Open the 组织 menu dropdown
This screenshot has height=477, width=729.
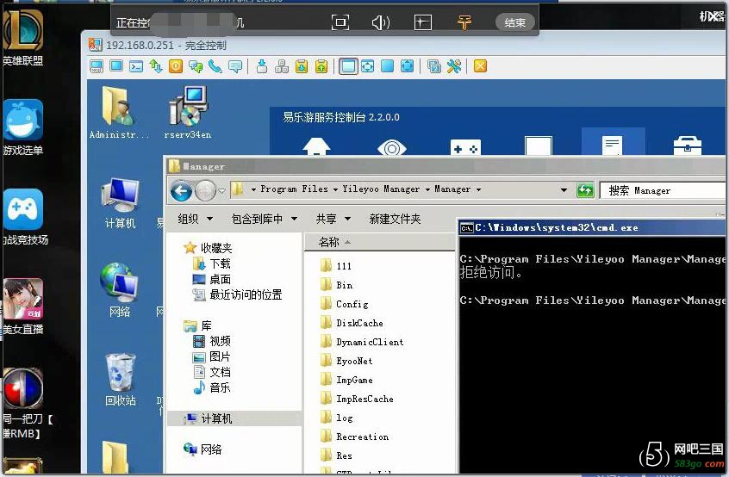click(x=196, y=219)
